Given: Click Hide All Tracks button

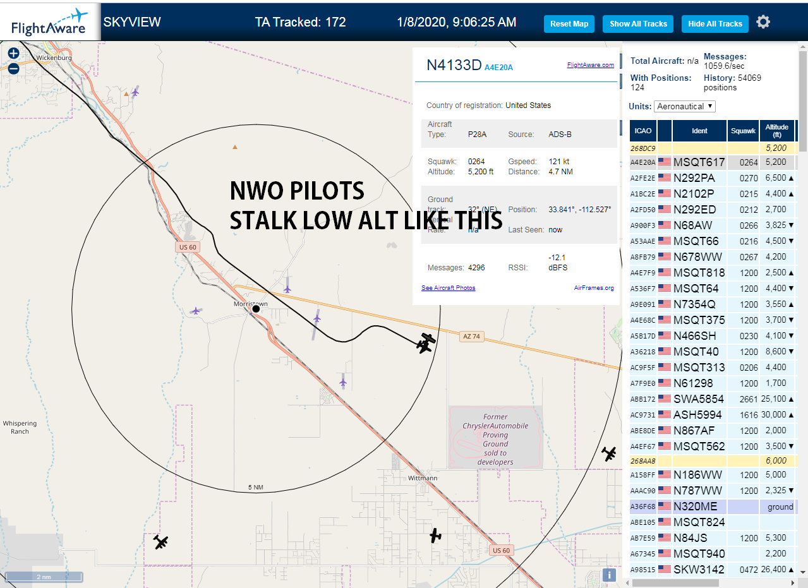Looking at the screenshot, I should coord(715,24).
